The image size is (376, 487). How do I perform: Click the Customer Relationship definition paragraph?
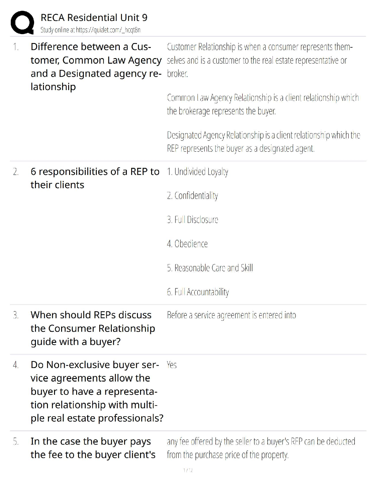[260, 60]
